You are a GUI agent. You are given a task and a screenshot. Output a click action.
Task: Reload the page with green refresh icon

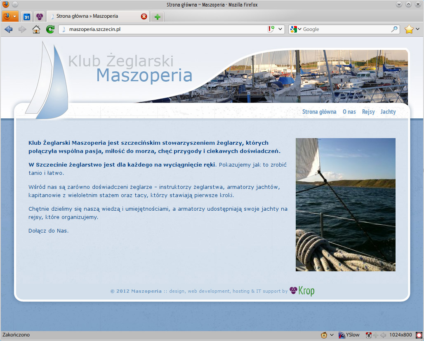click(x=50, y=29)
